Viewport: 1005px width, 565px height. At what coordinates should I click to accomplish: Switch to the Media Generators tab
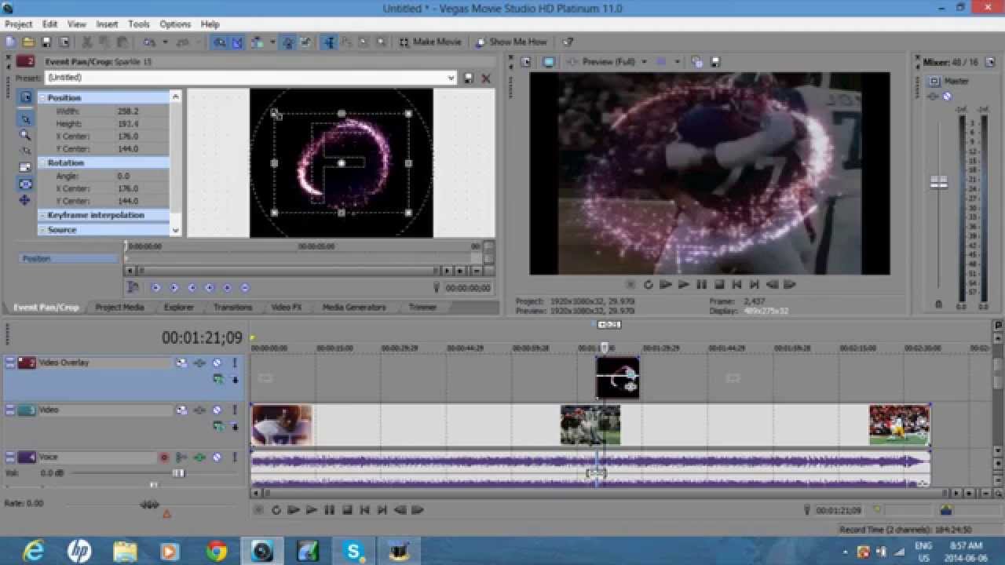pyautogui.click(x=353, y=307)
